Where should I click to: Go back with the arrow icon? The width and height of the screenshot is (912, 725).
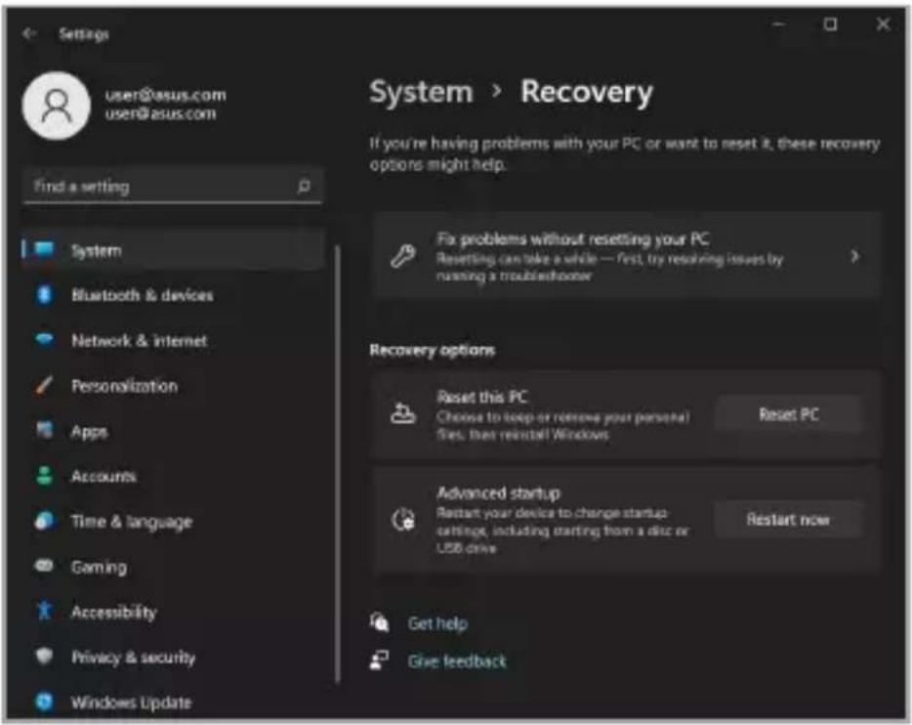[29, 34]
